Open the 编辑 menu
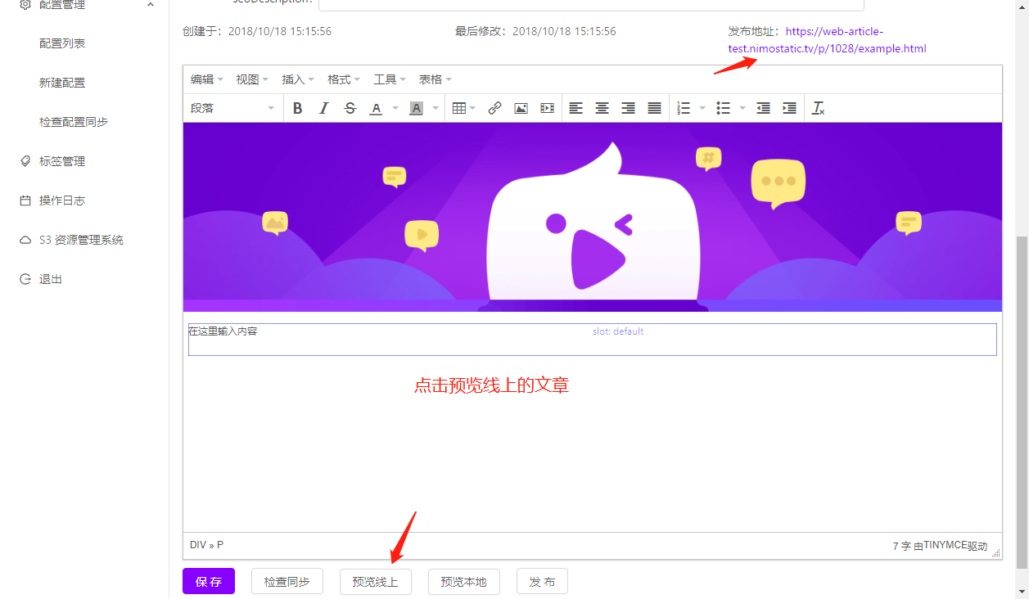Viewport: 1029px width, 599px height. coord(206,79)
